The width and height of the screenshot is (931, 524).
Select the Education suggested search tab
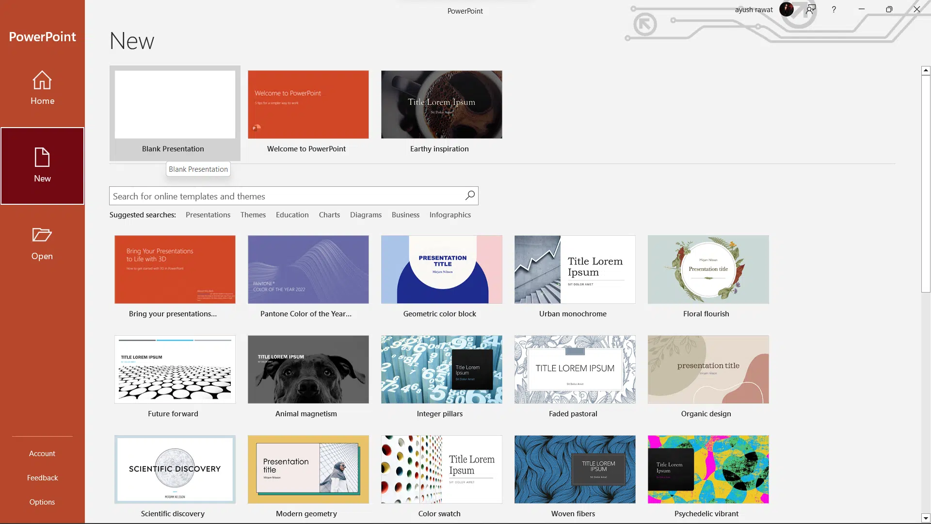(x=292, y=214)
